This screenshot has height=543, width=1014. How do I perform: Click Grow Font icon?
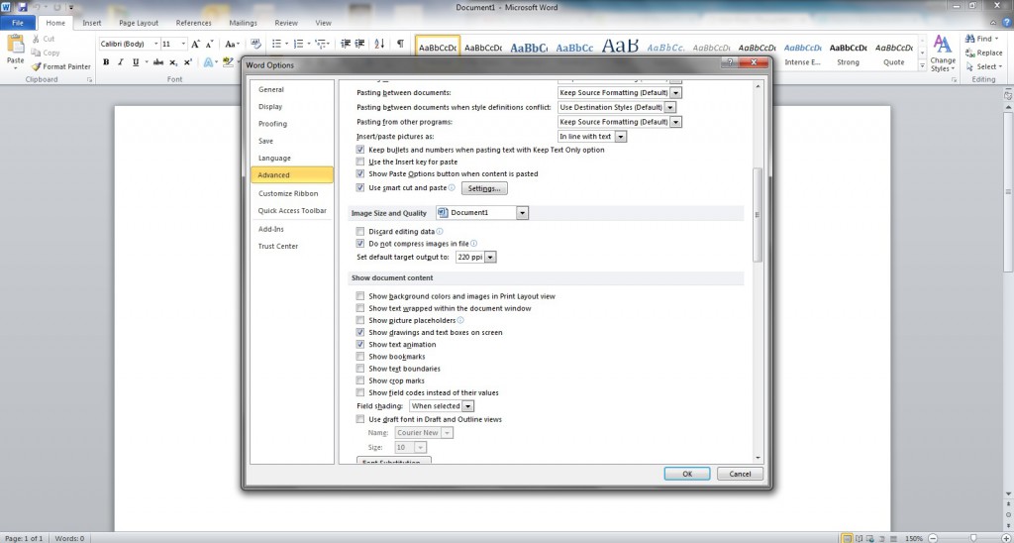point(195,44)
